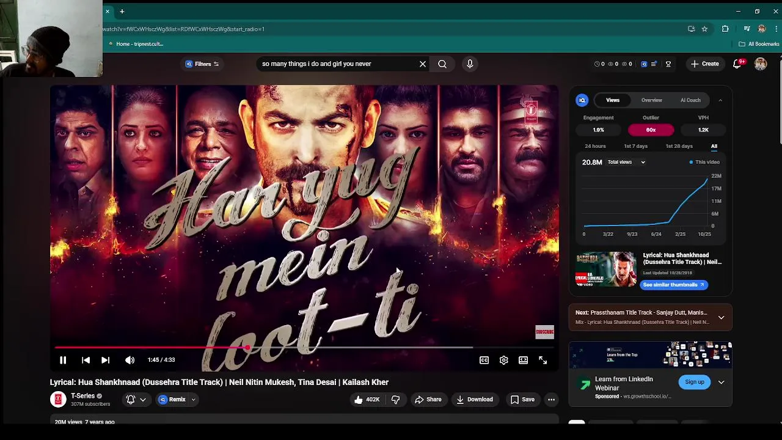Image resolution: width=782 pixels, height=440 pixels.
Task: Select the 1st 7 days range
Action: coord(635,146)
